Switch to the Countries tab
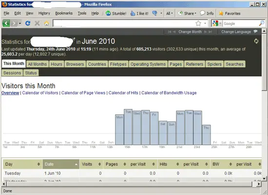The height and width of the screenshot is (195, 268). pos(97,64)
